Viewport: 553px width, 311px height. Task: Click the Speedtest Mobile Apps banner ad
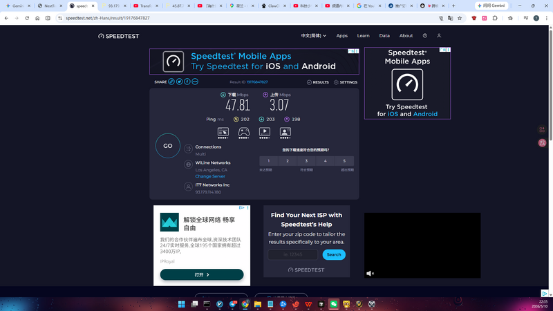[x=254, y=62]
